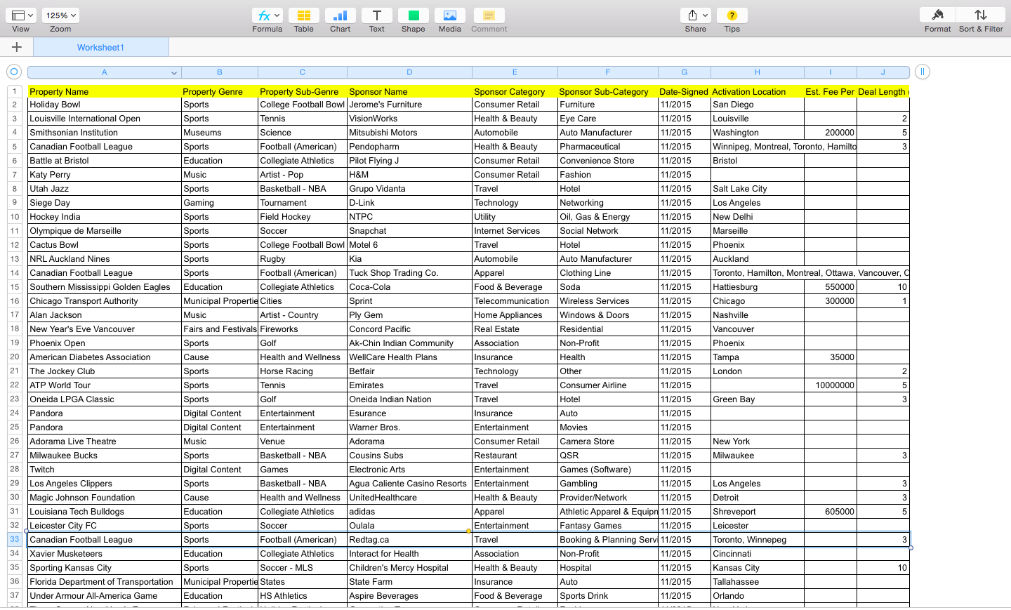Viewport: 1011px width, 610px height.
Task: Select cell 'Salt Lake City'
Action: click(758, 189)
